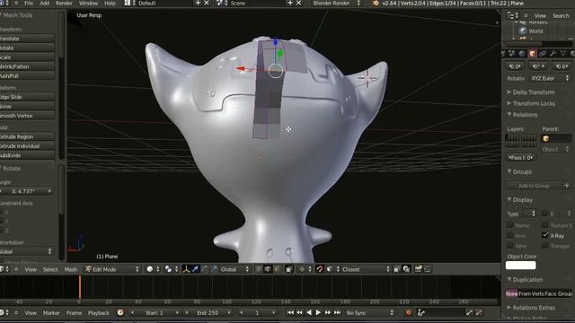
Task: Open the File menu
Action: click(x=29, y=4)
